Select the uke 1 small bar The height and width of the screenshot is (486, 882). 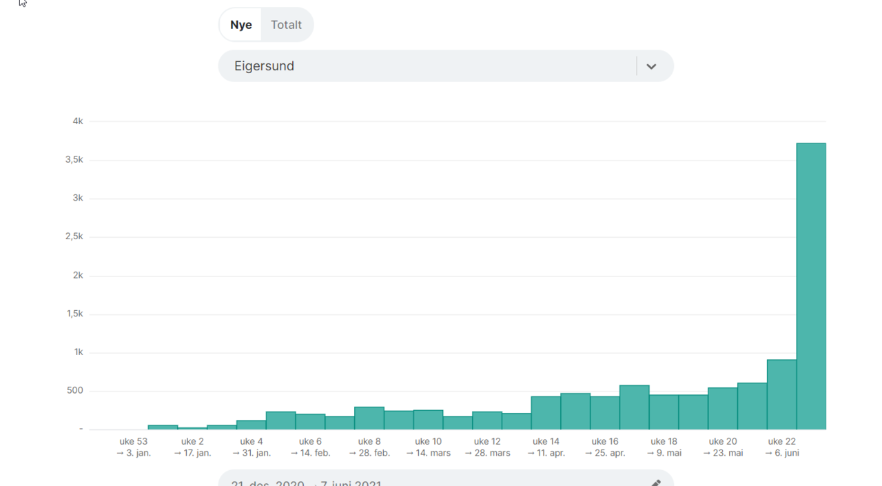tap(163, 427)
